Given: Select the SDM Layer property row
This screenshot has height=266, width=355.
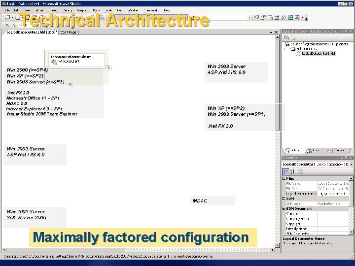Looking at the screenshot, I should (x=317, y=203).
